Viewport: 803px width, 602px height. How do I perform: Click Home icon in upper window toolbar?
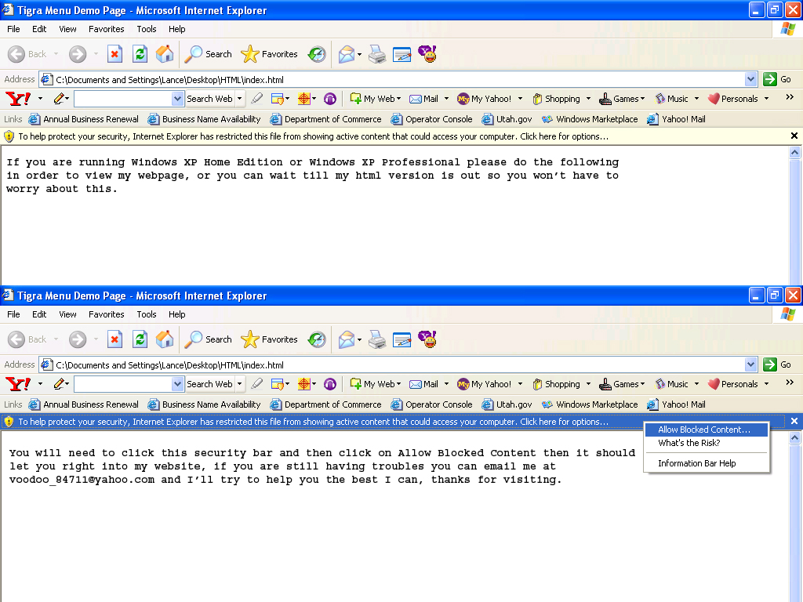165,54
